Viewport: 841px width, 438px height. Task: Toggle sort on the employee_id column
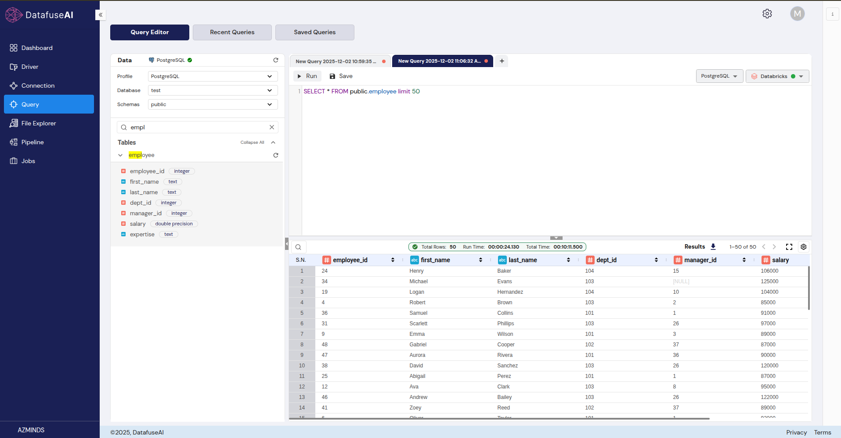pyautogui.click(x=392, y=260)
